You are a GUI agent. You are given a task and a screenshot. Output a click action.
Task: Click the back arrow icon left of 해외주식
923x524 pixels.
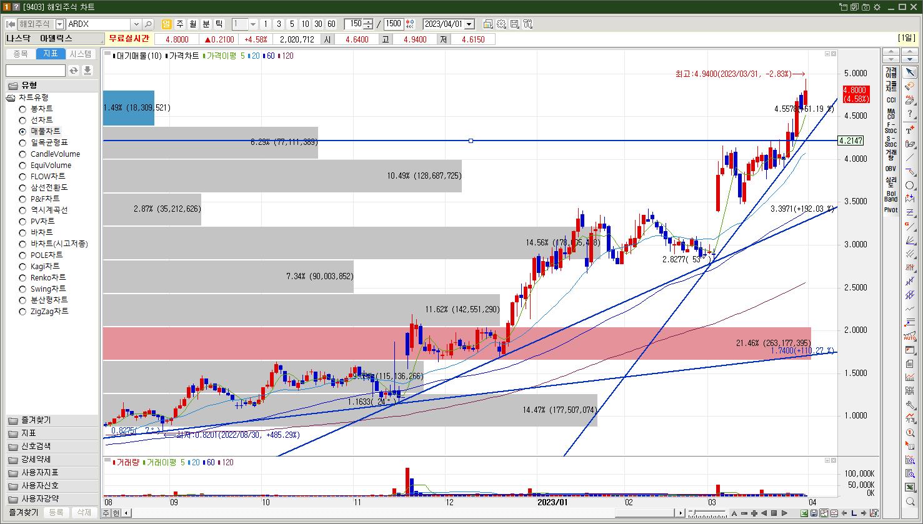(11, 24)
